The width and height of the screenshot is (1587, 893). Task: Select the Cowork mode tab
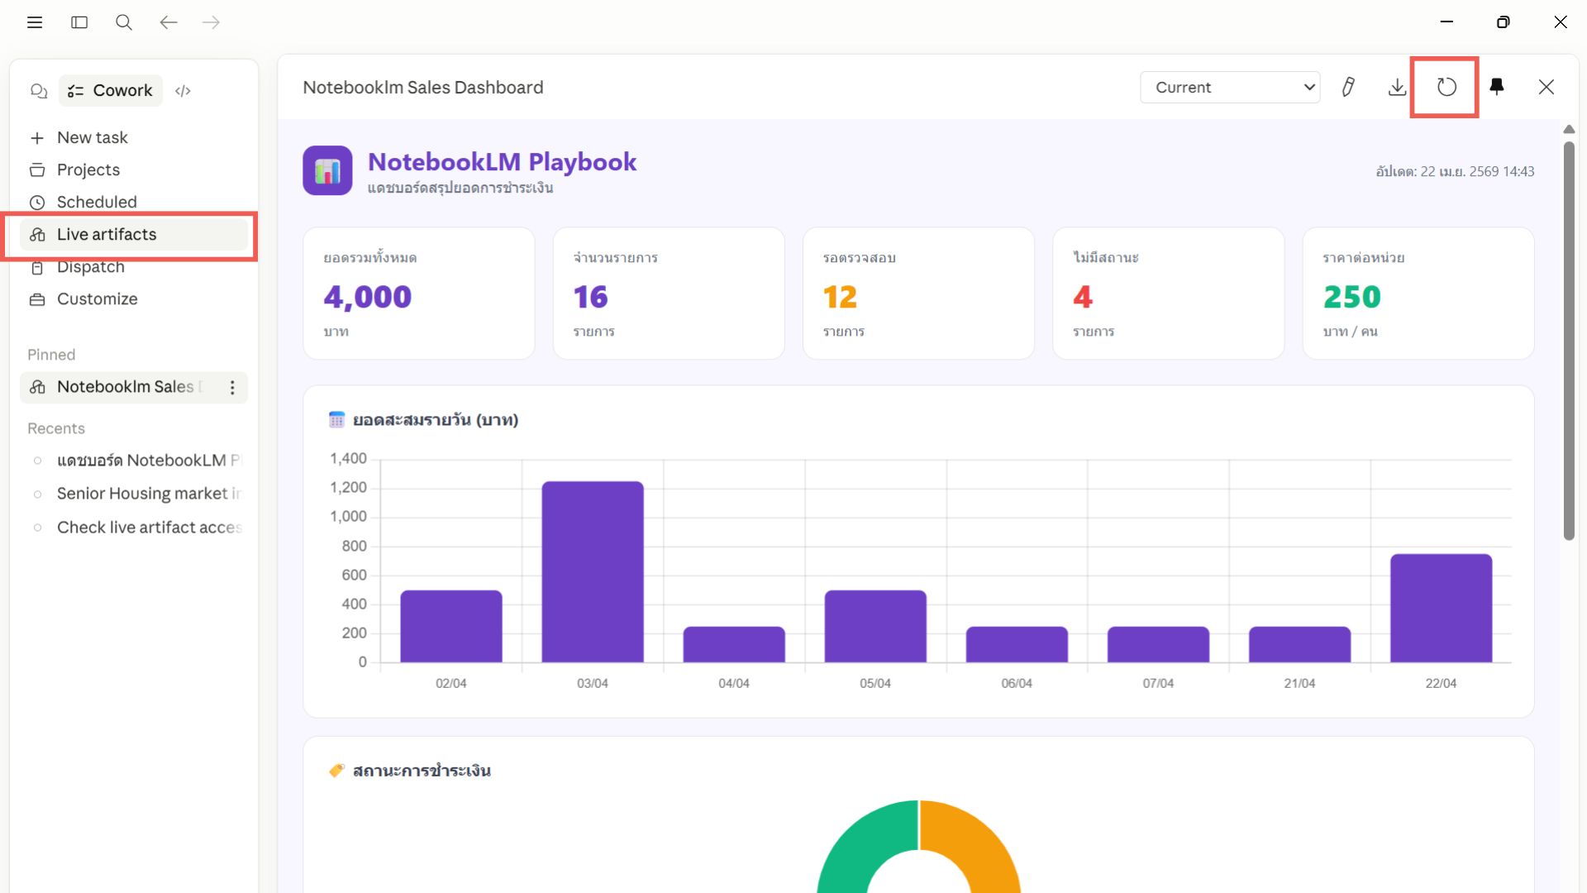point(111,91)
